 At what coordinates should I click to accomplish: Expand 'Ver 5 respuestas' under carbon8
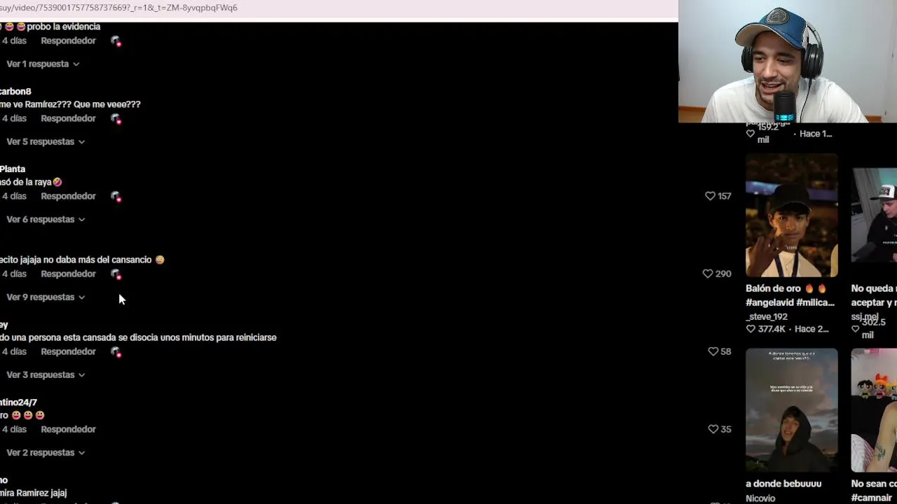46,141
